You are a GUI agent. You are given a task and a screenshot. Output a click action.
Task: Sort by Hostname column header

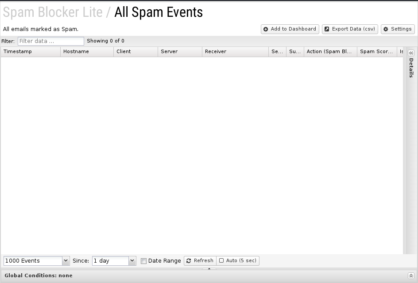(x=87, y=52)
